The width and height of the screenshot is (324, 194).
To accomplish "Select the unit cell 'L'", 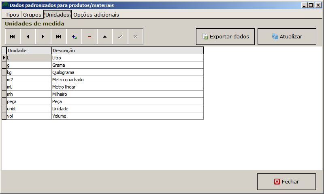I will pos(29,58).
